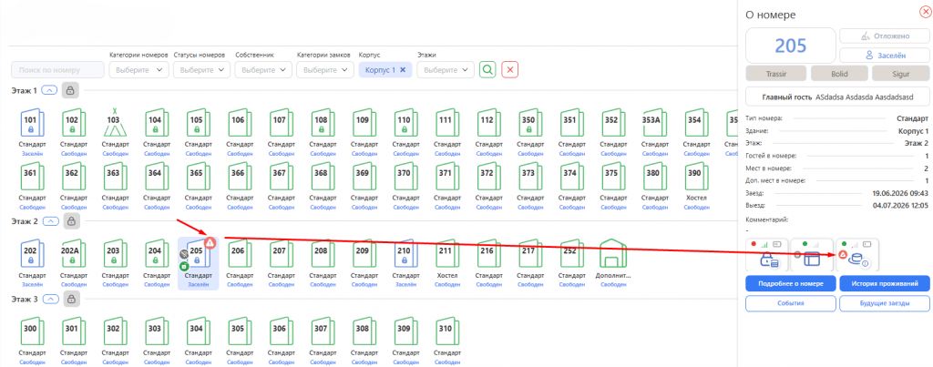The width and height of the screenshot is (933, 367).
Task: Toggle the Заселён occupancy status
Action: coord(884,56)
